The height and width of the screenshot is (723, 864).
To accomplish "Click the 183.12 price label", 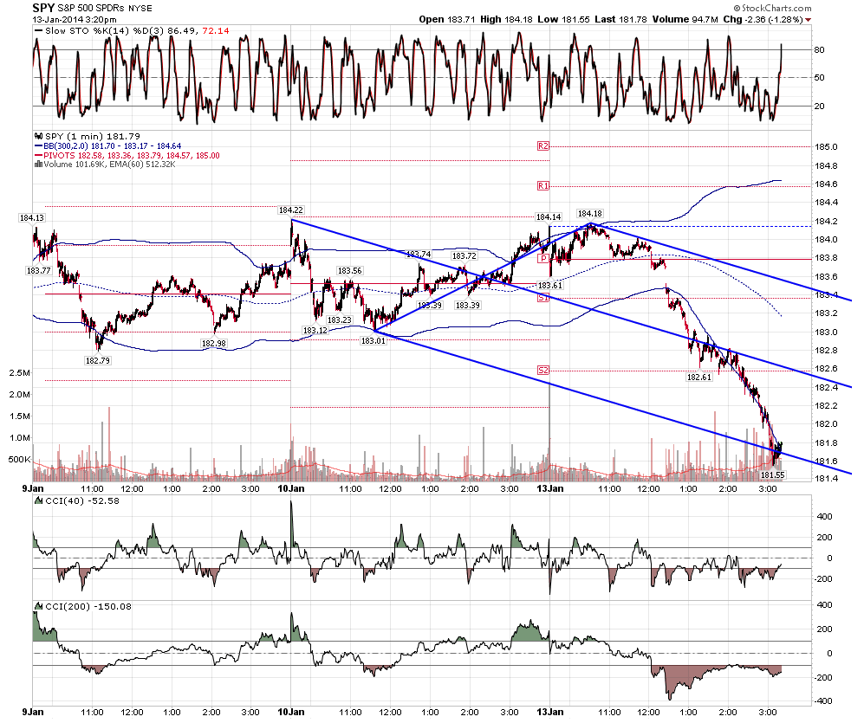I will pos(315,331).
